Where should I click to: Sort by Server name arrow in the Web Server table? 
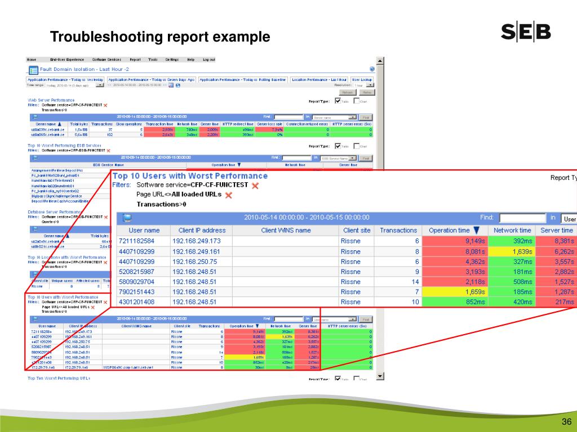click(60, 124)
